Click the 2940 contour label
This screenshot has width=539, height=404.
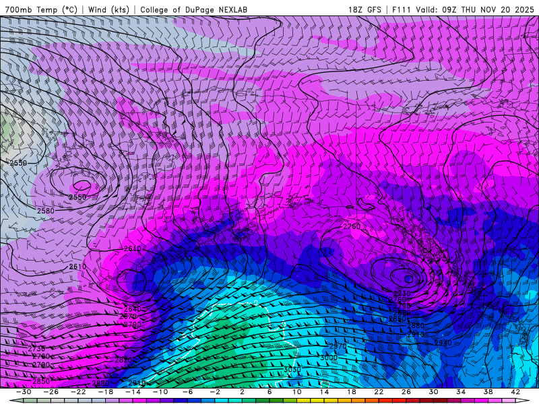pyautogui.click(x=443, y=343)
